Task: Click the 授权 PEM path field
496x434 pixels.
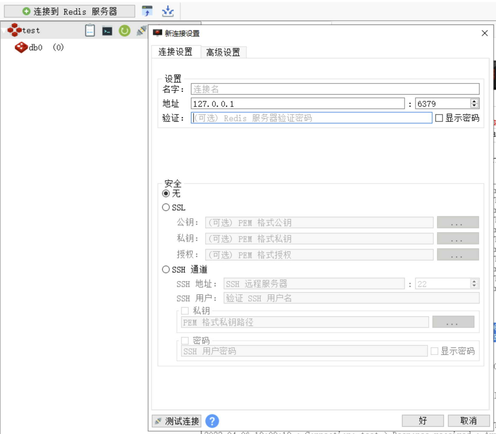Action: coord(319,255)
